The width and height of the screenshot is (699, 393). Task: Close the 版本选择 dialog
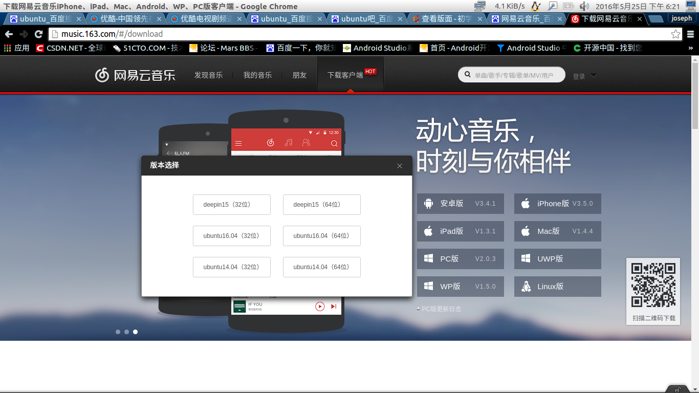tap(400, 166)
